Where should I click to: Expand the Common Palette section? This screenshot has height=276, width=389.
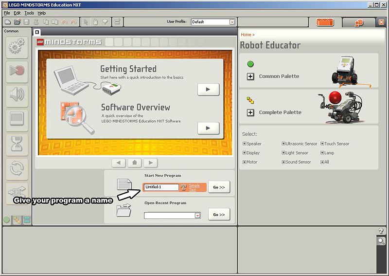point(250,76)
